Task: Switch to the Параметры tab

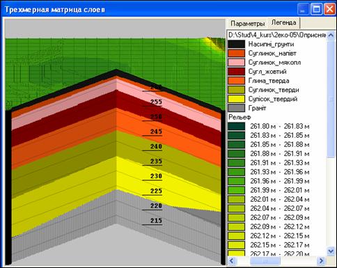Action: point(247,24)
